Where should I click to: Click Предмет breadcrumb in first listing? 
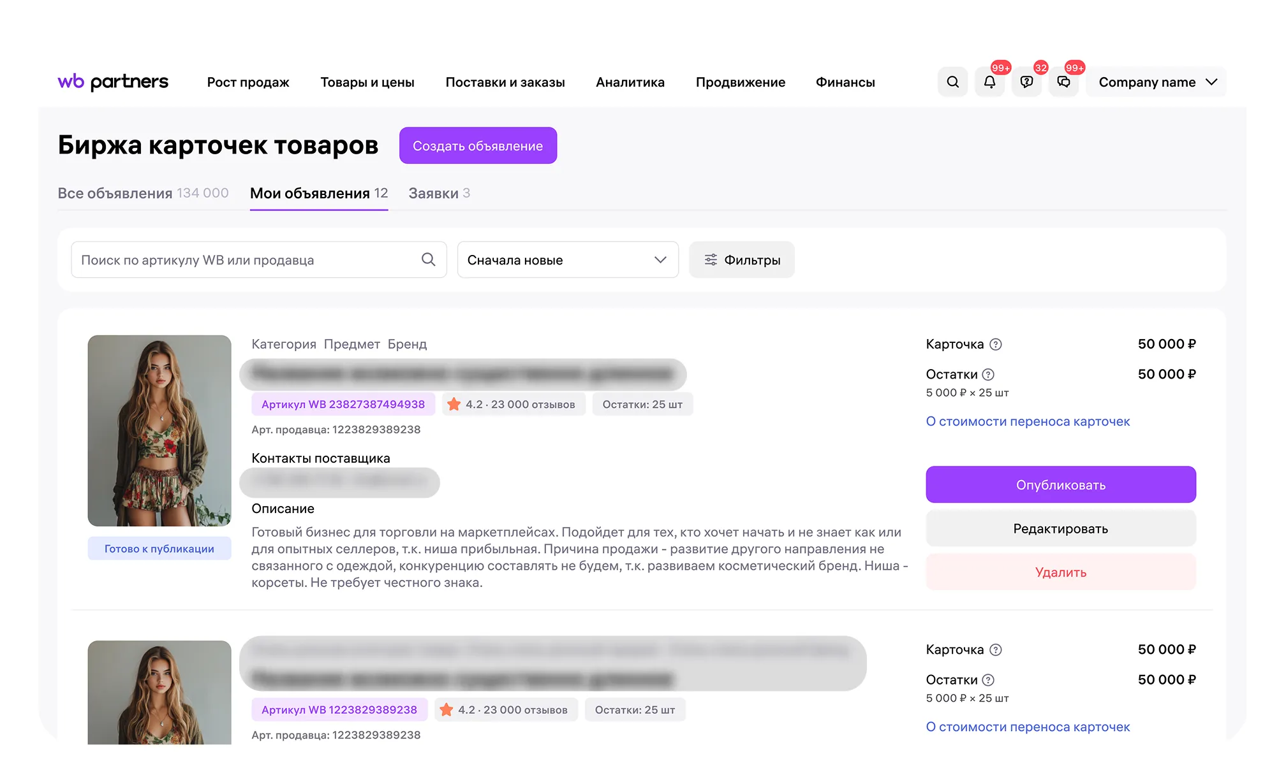(352, 344)
